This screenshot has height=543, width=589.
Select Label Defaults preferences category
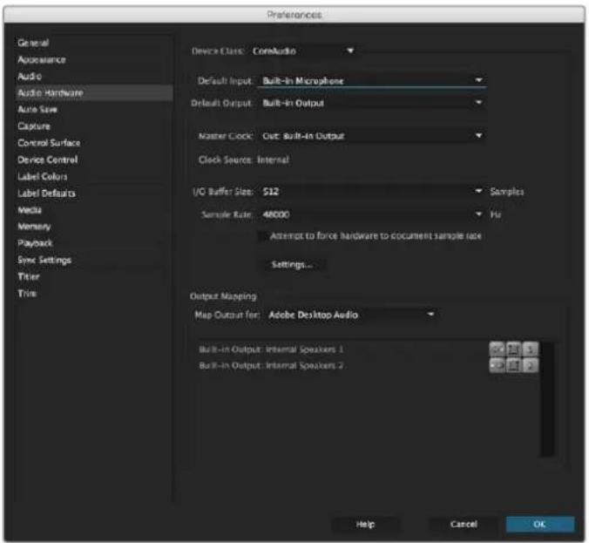(x=94, y=193)
